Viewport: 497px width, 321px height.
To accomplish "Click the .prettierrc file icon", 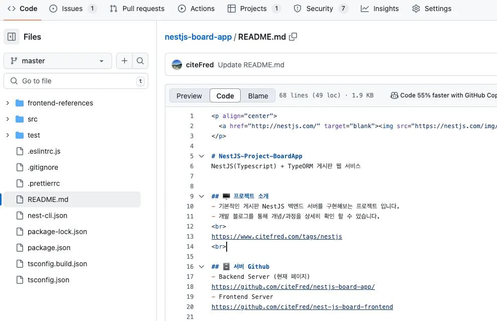I will click(20, 183).
